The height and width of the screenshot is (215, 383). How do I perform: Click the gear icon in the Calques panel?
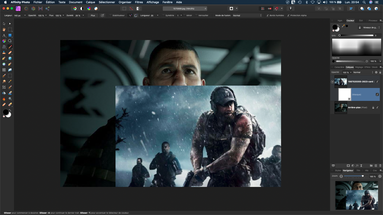(x=376, y=72)
